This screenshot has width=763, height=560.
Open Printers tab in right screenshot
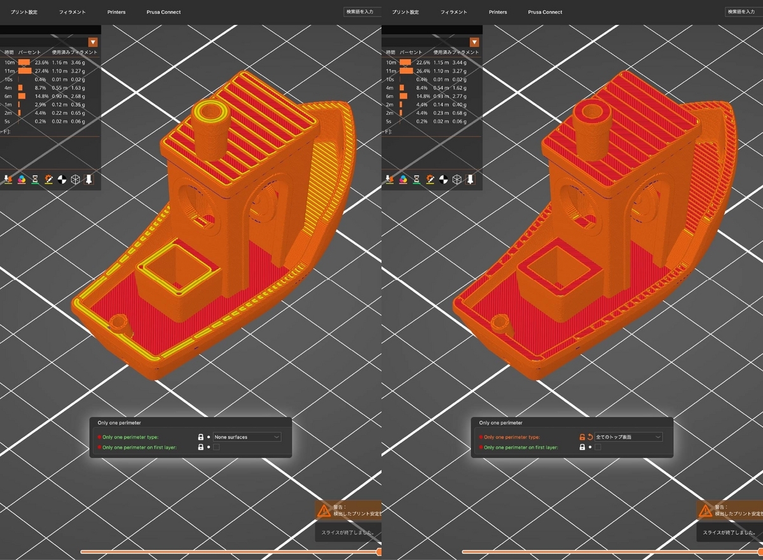click(x=498, y=12)
